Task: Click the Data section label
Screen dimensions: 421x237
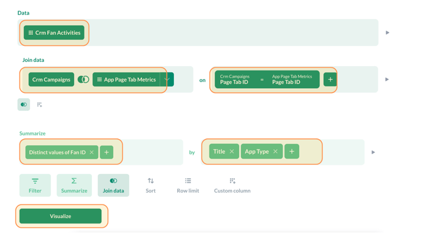Action: [x=23, y=13]
